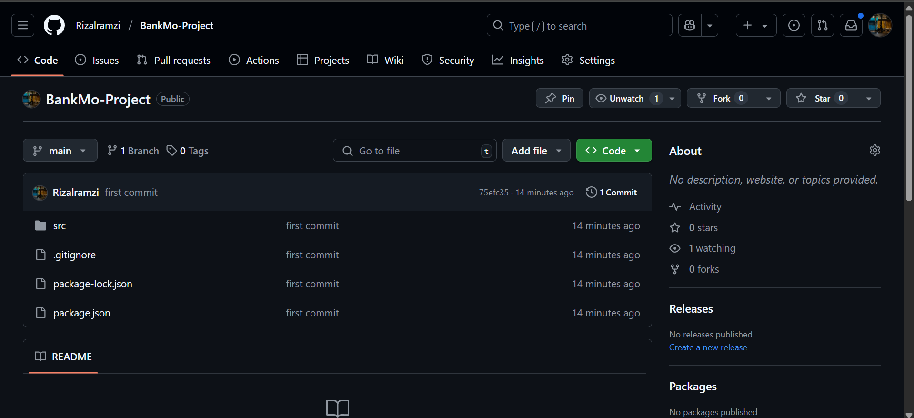This screenshot has height=418, width=914.
Task: Go to GitHub homepage logo
Action: 54,25
